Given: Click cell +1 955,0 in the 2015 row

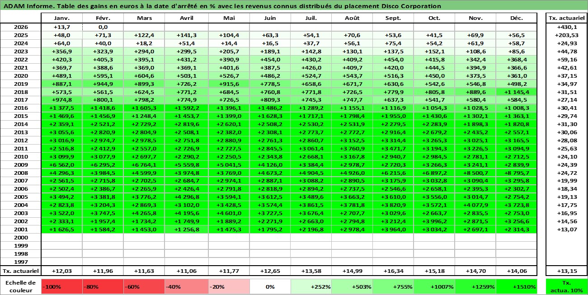Looking at the screenshot, I should click(393, 116).
